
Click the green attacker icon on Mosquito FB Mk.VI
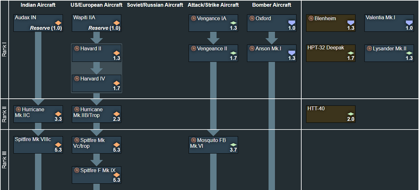233,145
